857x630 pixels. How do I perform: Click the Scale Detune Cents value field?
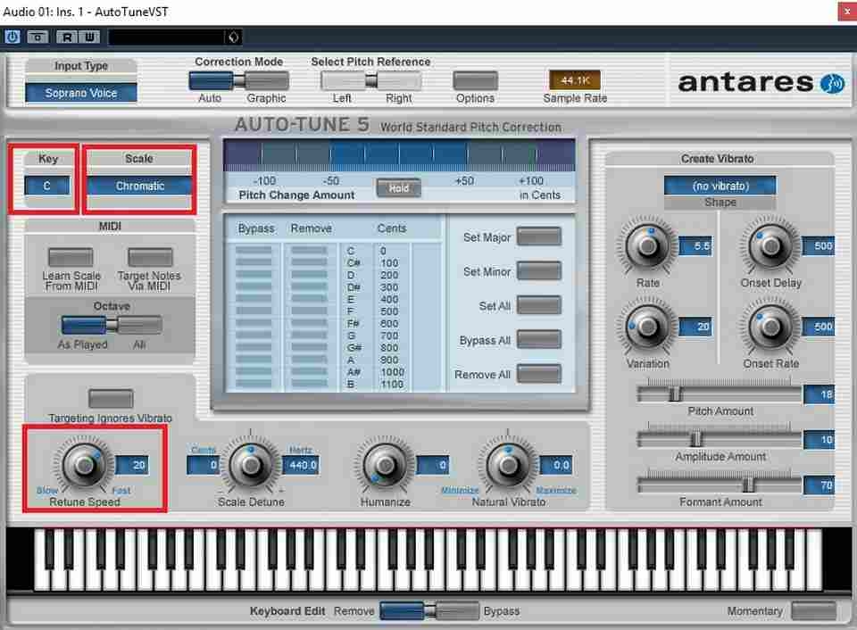click(203, 465)
